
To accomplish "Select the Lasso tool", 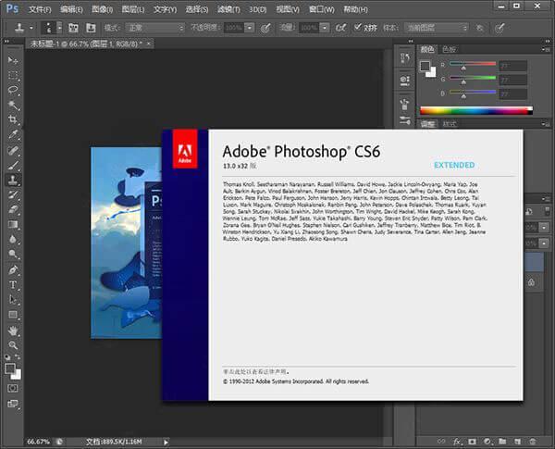I will 13,90.
